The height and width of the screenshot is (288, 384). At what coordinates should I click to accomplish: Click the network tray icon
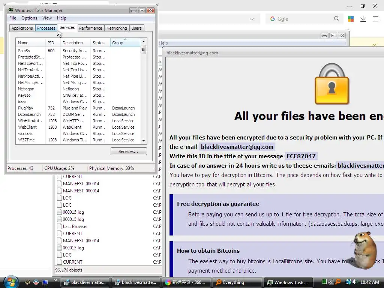[348, 282]
